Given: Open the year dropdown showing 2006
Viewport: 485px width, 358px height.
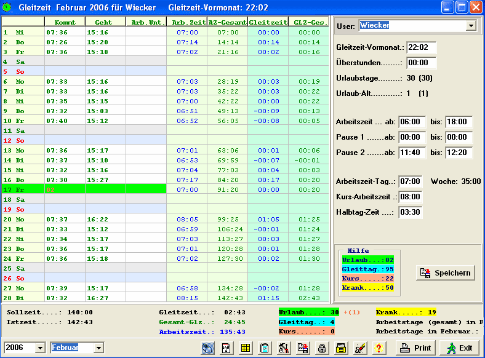Looking at the screenshot, I should [40, 348].
